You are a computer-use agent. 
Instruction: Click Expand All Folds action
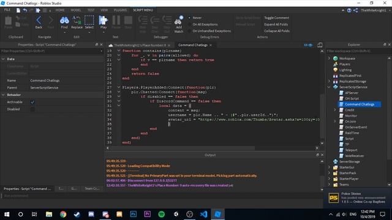[x=276, y=24]
